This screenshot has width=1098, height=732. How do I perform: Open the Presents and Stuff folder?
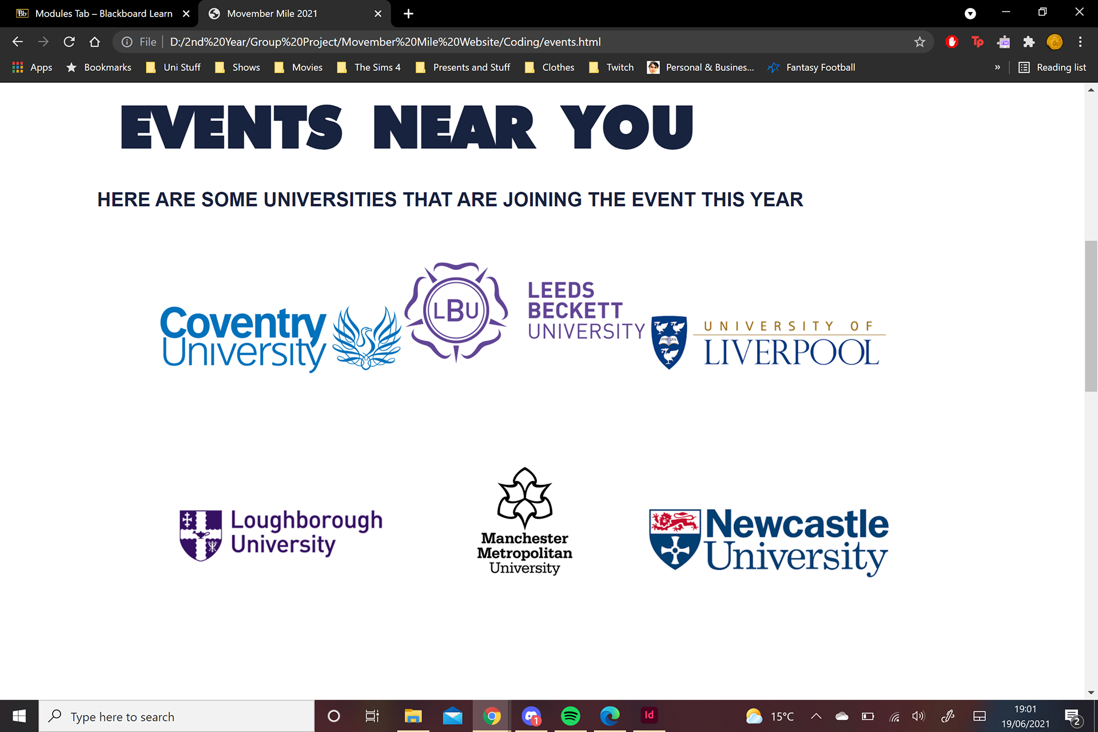(x=463, y=67)
